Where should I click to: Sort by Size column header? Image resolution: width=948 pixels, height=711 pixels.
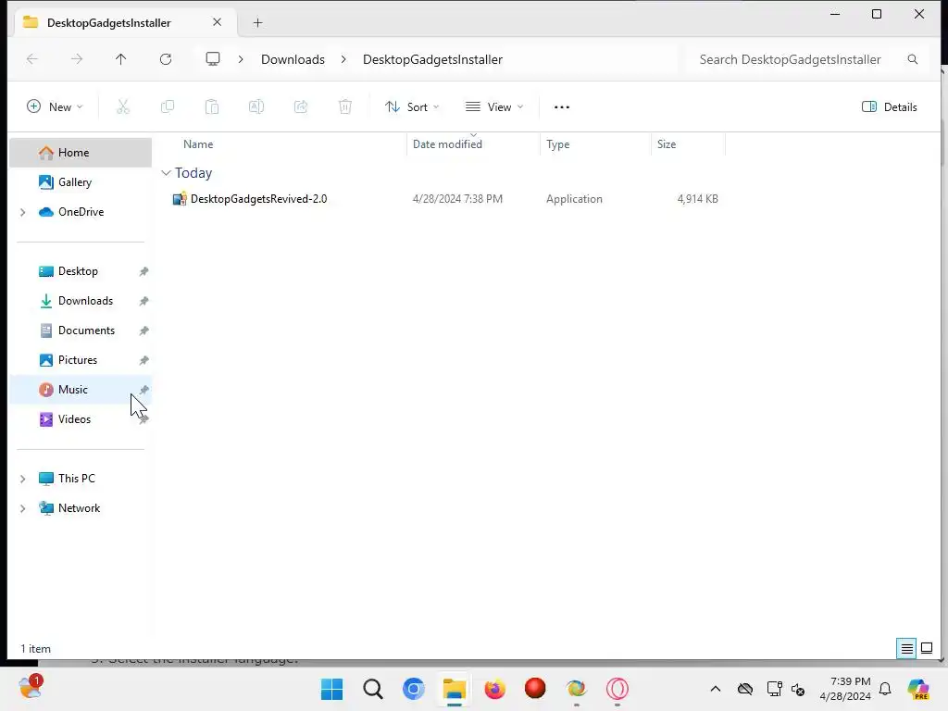pos(667,143)
